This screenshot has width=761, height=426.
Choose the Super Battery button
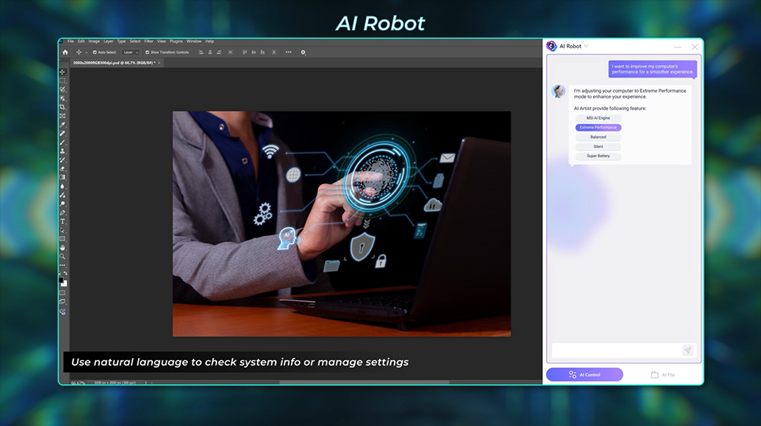point(598,156)
